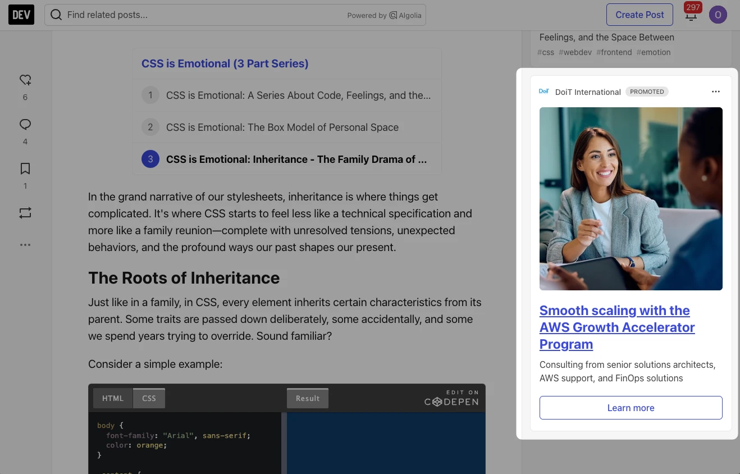Click The Roots of Inheritance heading

[x=184, y=278]
